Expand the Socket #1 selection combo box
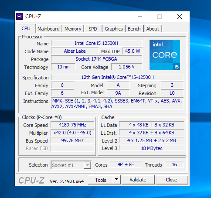Viewport: 211px width, 198px height. (x=71, y=165)
